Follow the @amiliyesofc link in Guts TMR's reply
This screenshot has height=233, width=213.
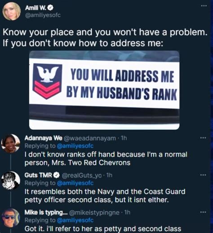coord(75,183)
